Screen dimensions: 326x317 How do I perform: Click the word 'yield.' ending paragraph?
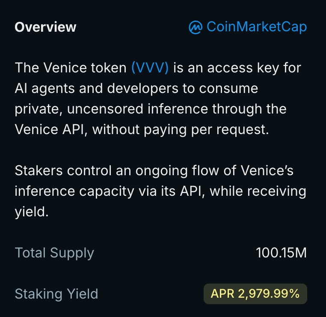32,212
